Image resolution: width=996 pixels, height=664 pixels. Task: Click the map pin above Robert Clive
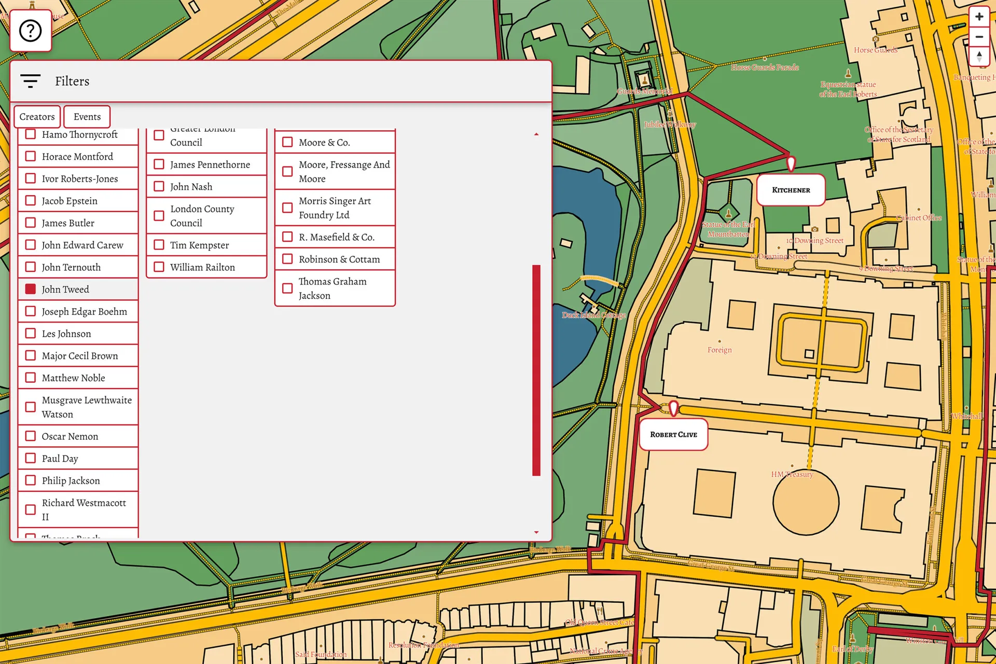673,408
